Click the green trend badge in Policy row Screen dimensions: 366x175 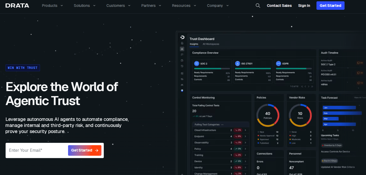click(238, 149)
